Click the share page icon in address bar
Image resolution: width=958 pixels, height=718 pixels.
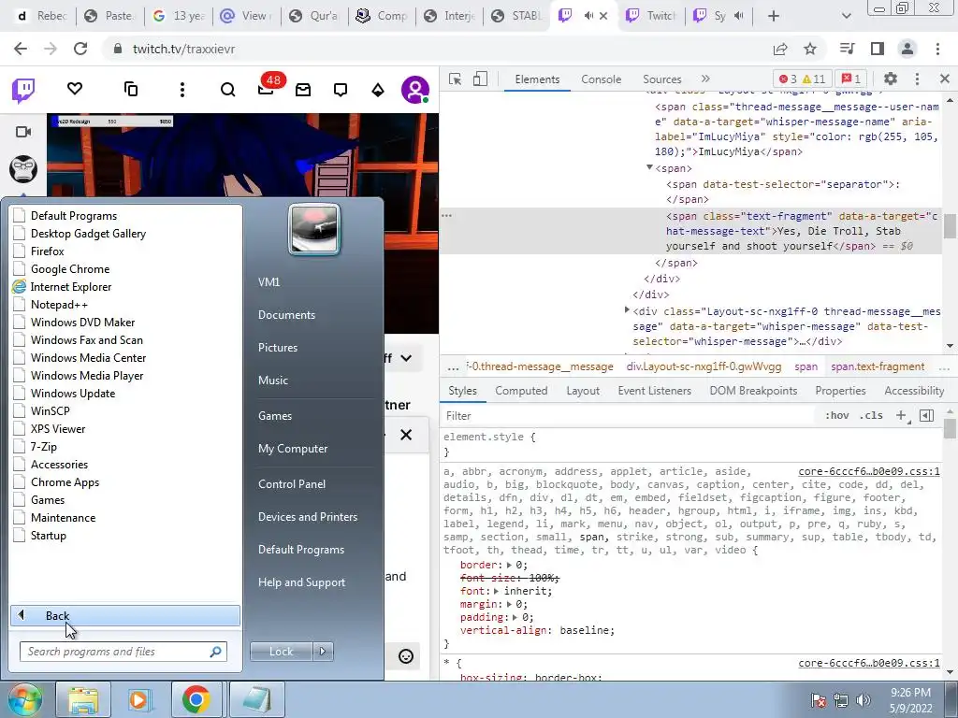(x=780, y=49)
